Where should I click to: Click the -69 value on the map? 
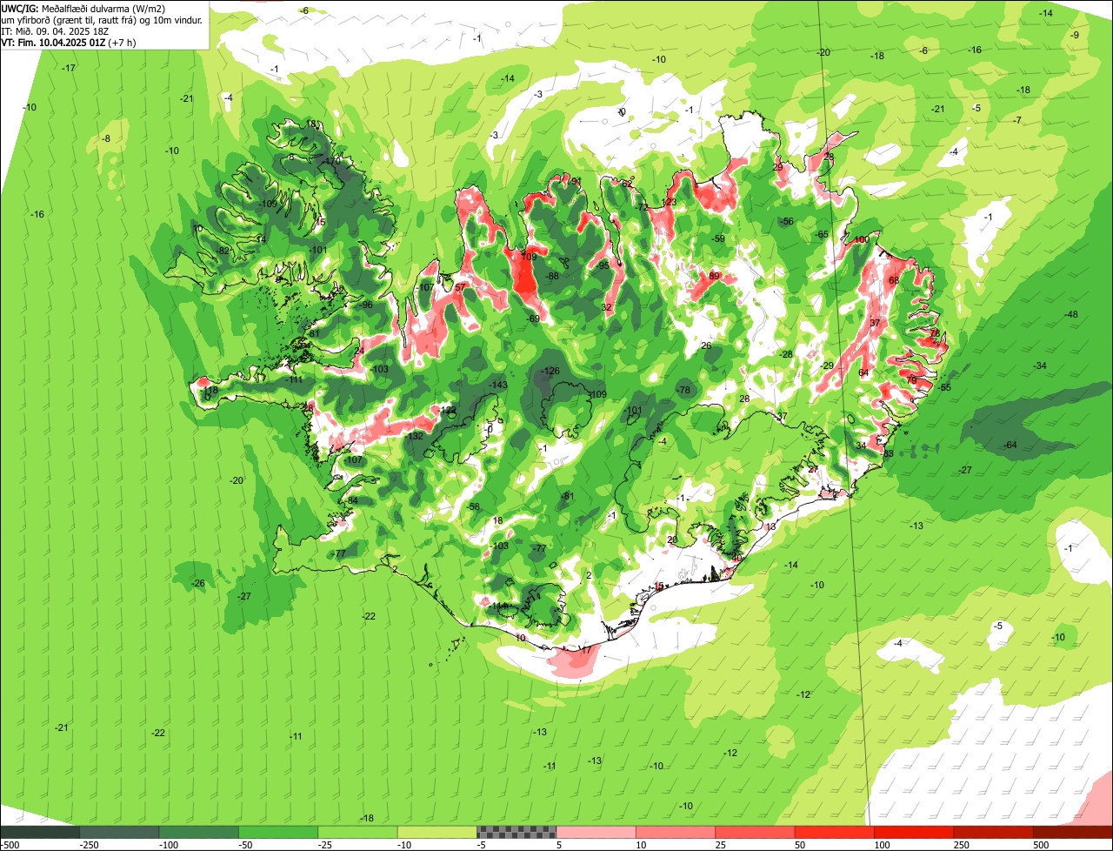click(x=533, y=319)
